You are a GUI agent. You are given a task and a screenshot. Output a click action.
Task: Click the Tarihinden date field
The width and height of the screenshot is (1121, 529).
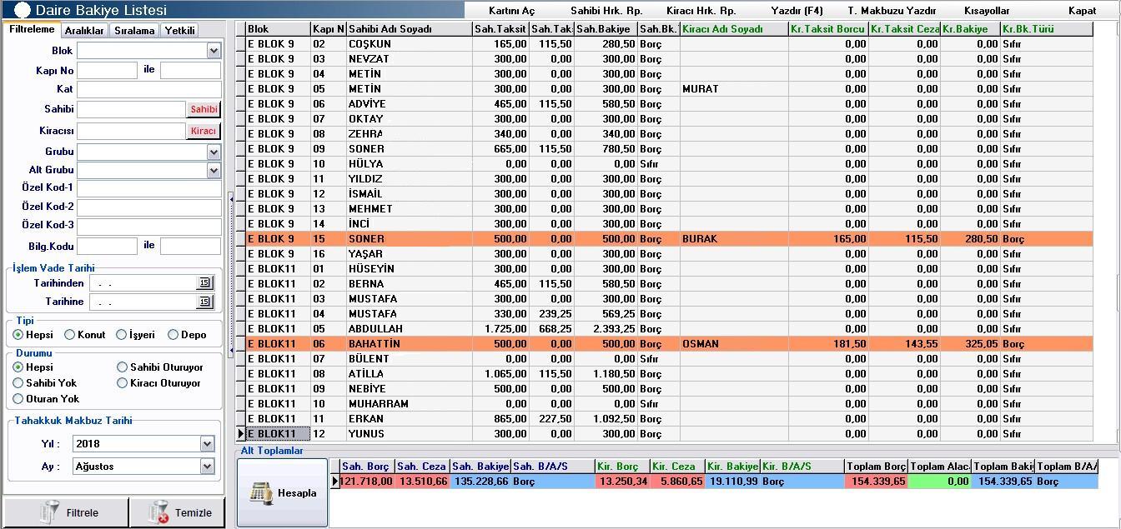point(143,283)
